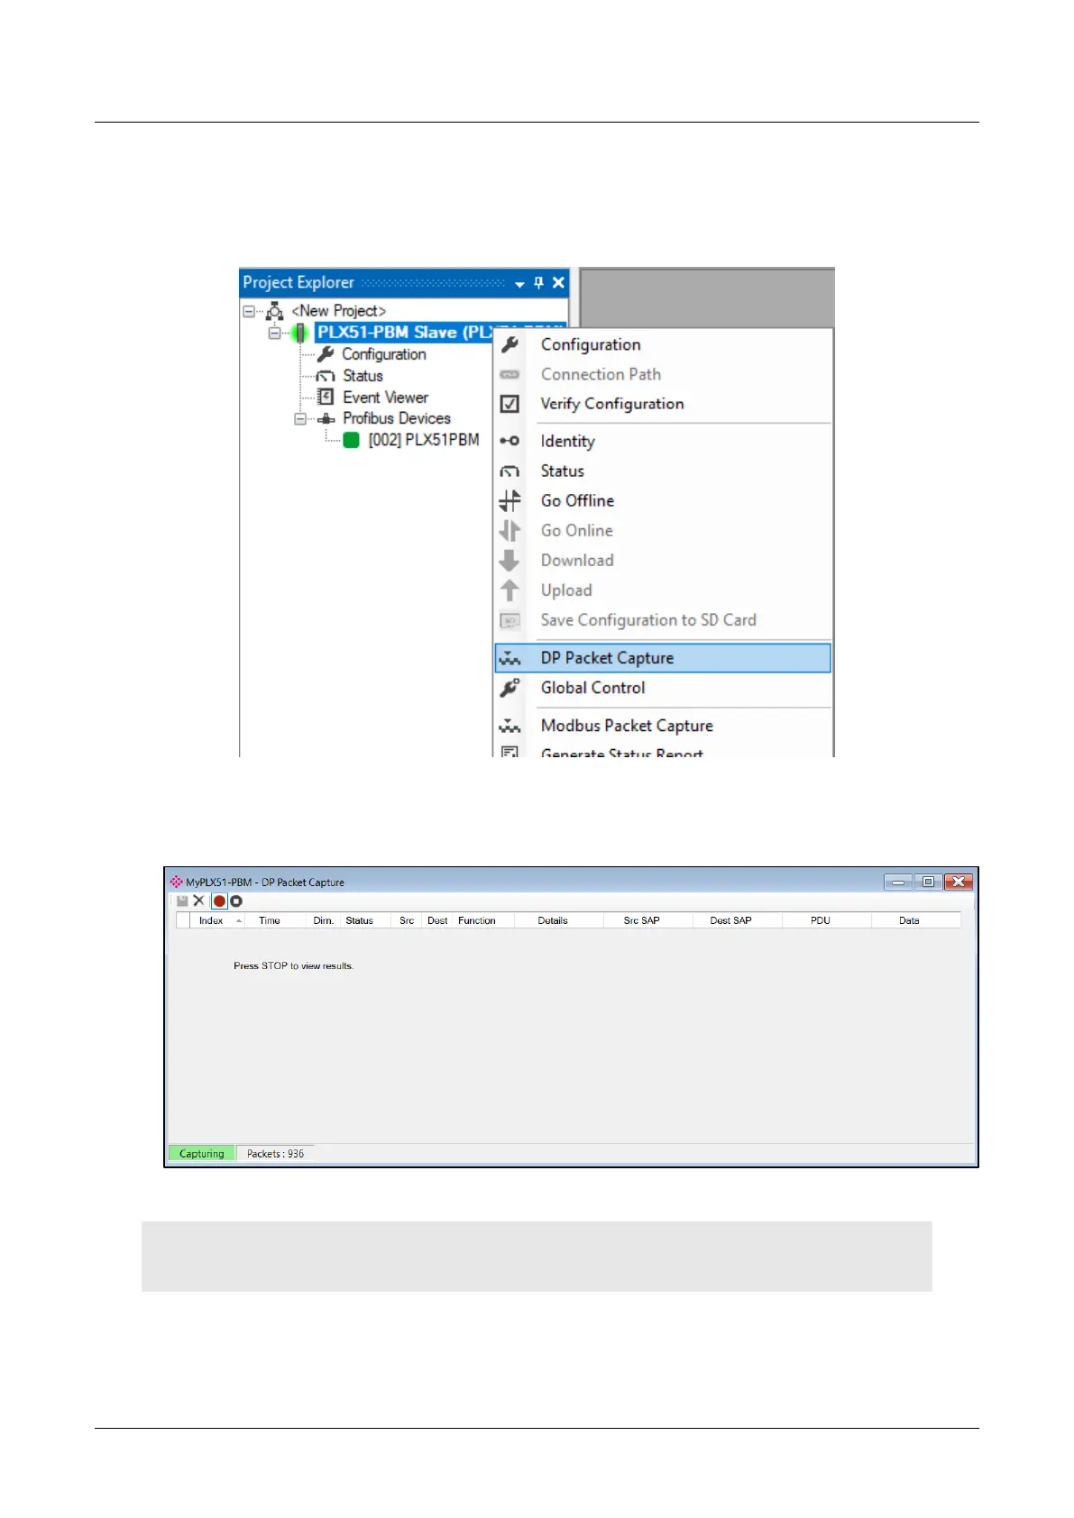Click the green square icon beside [002] PLX51PBM
The image size is (1074, 1518).
click(351, 440)
